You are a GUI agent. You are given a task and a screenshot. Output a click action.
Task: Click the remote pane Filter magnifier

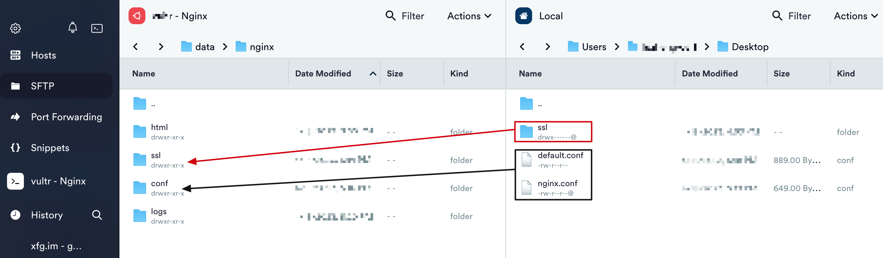(391, 16)
